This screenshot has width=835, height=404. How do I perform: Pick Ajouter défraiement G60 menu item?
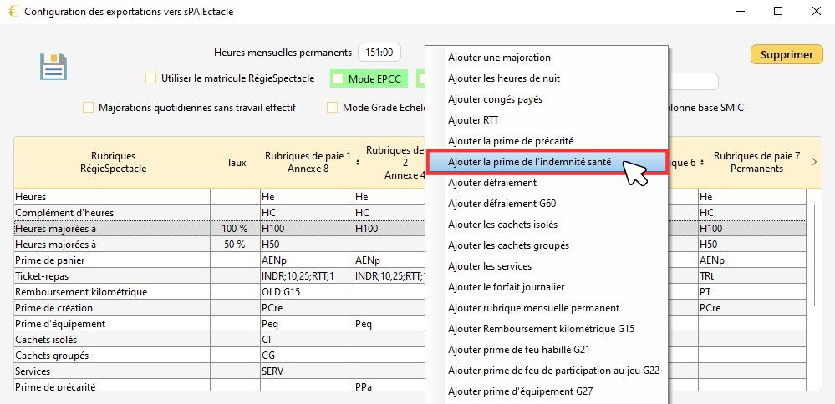point(502,204)
